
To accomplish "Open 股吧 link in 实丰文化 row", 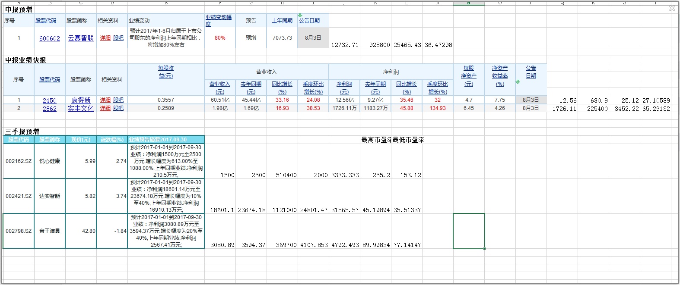I will click(x=118, y=108).
